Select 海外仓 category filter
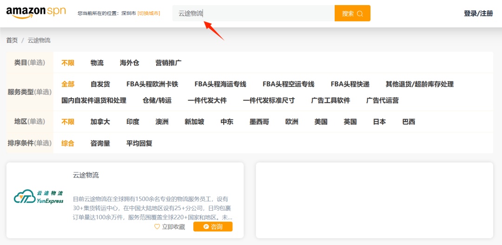The width and height of the screenshot is (502, 245). tap(130, 63)
